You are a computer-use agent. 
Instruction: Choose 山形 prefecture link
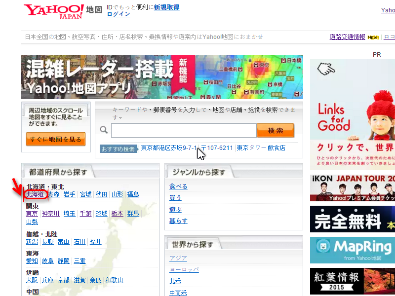[118, 194]
